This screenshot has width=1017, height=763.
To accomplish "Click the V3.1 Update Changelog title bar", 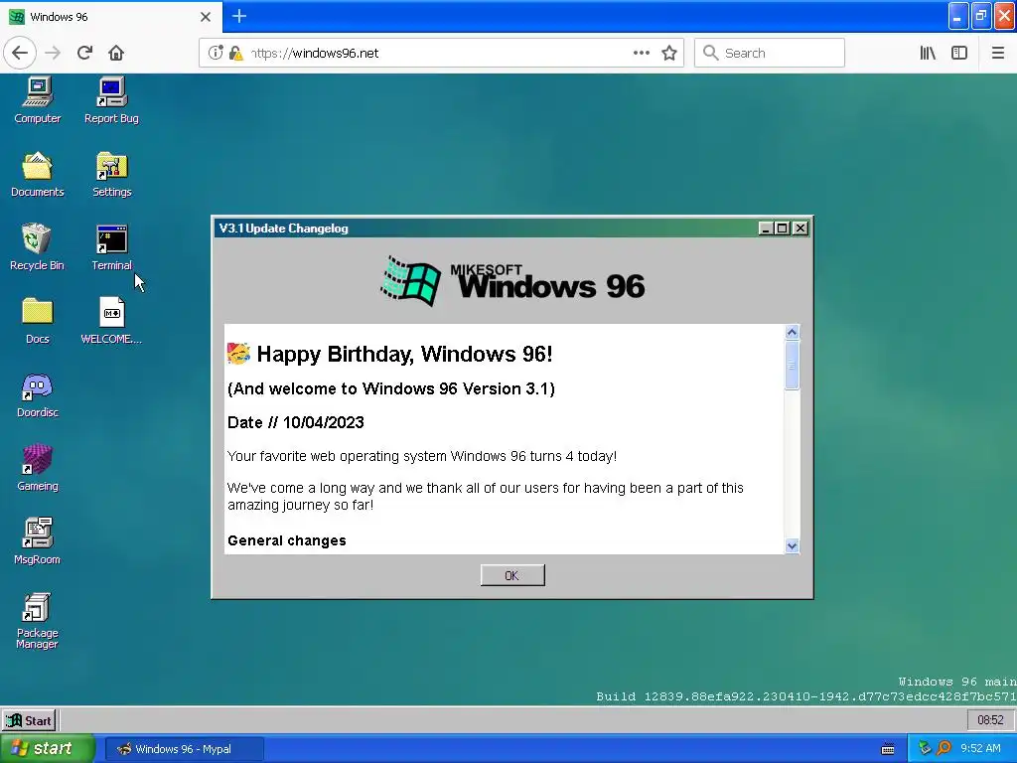I will 487,229.
